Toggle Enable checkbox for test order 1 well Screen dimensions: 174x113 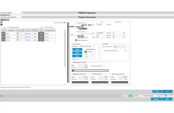point(18,33)
